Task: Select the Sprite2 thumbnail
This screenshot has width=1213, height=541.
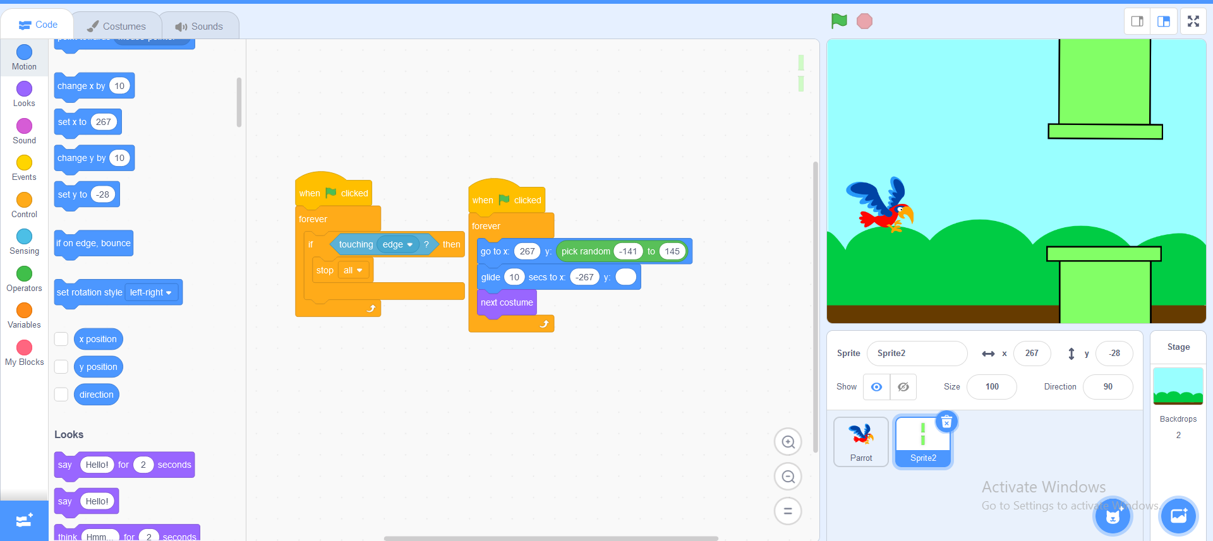Action: coord(923,442)
